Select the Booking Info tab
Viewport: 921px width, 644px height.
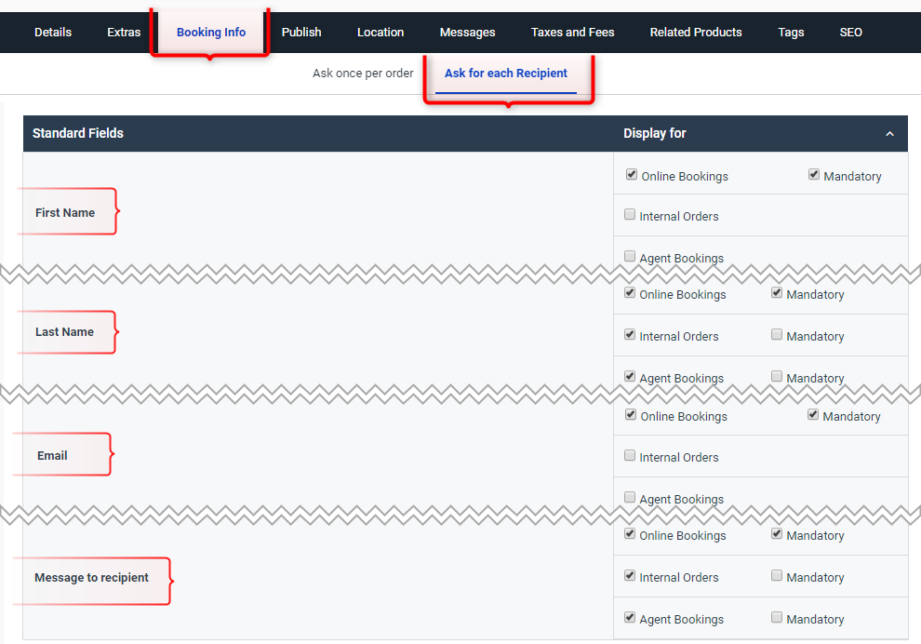click(x=211, y=33)
